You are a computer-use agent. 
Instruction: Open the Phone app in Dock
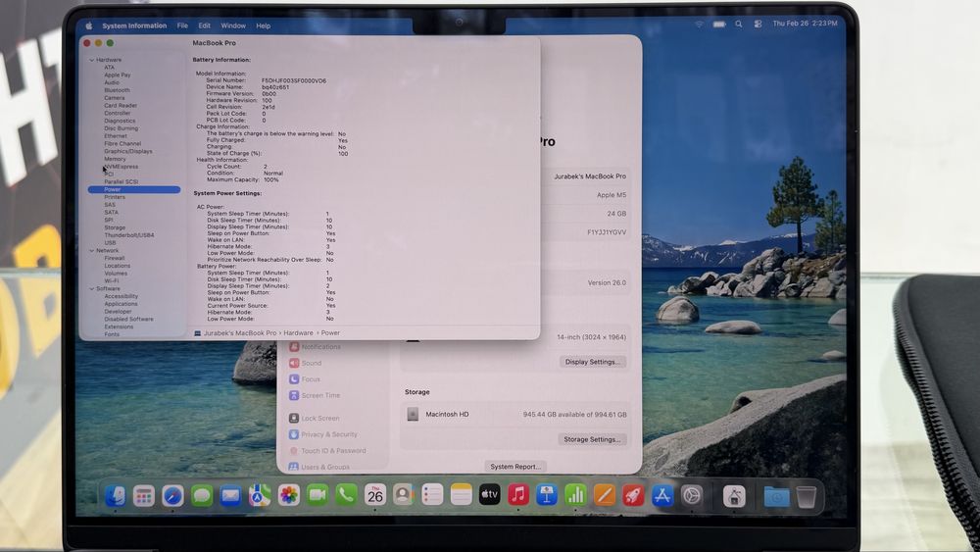(x=346, y=495)
